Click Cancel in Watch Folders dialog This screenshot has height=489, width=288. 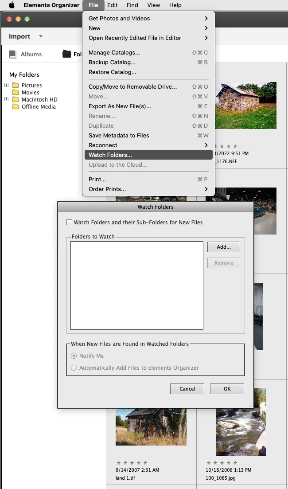(187, 389)
